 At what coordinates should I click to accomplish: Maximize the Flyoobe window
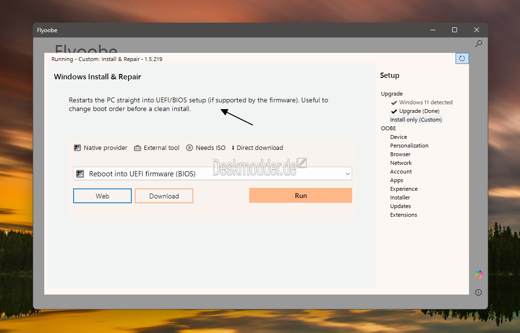pyautogui.click(x=455, y=30)
